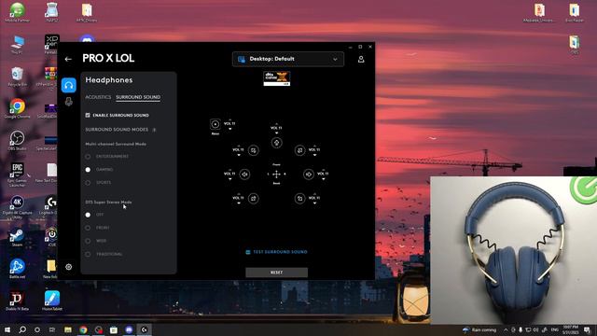Lower front left channel volume arrow
The width and height of the screenshot is (597, 336).
[239, 155]
